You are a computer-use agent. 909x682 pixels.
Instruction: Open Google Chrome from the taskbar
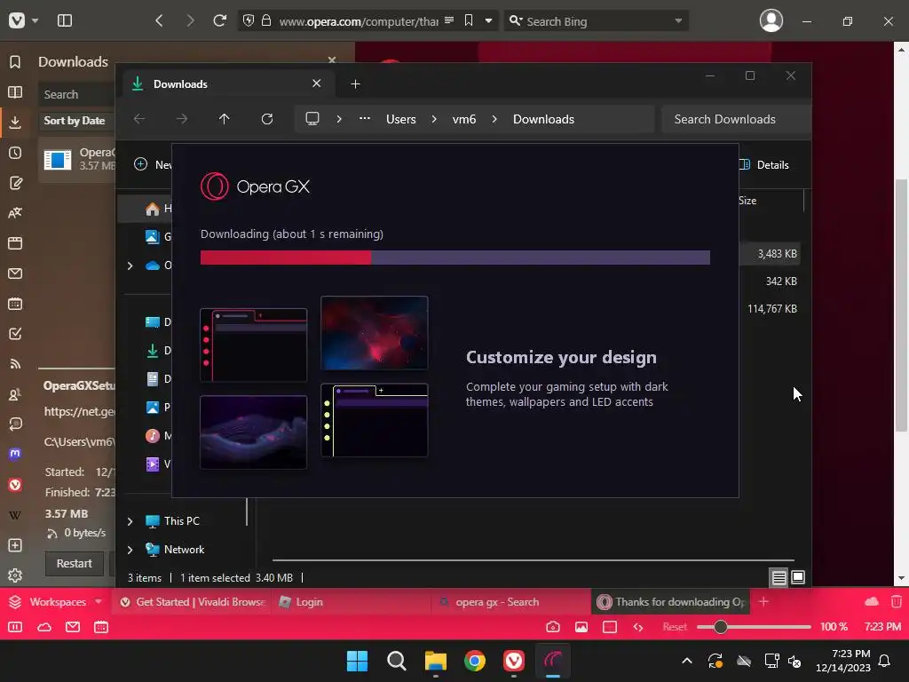(474, 661)
